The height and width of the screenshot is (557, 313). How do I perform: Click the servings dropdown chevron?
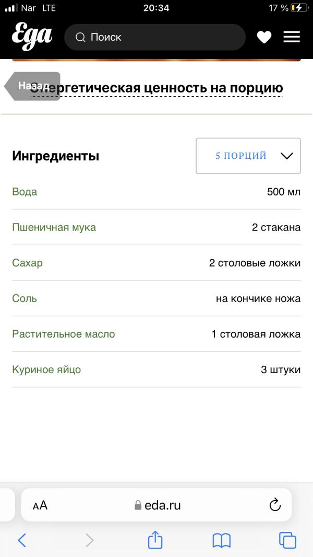(286, 156)
